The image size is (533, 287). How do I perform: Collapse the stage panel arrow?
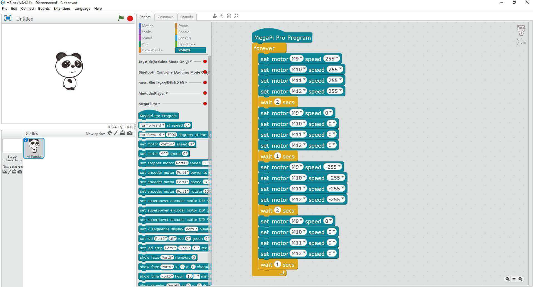pos(135,127)
